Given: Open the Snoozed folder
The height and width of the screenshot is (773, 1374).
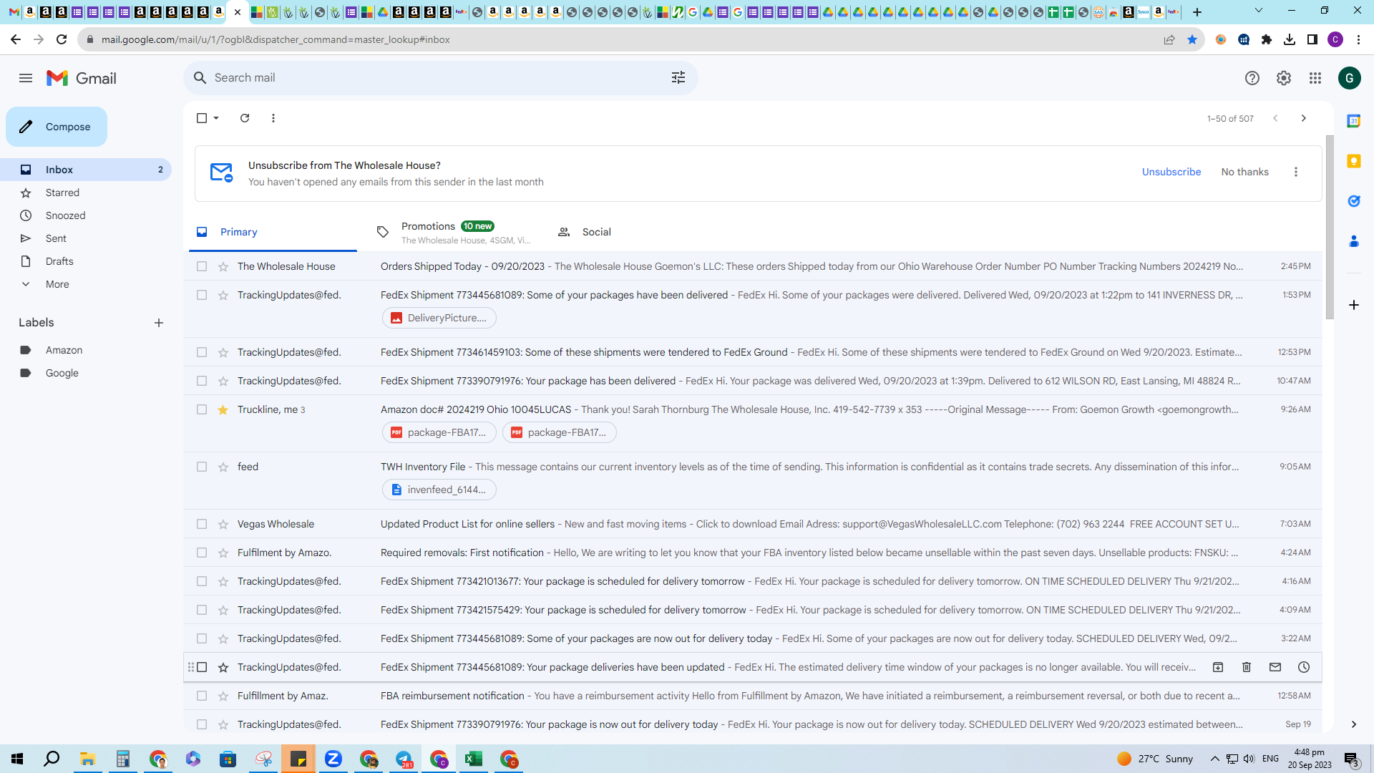Looking at the screenshot, I should [x=86, y=215].
